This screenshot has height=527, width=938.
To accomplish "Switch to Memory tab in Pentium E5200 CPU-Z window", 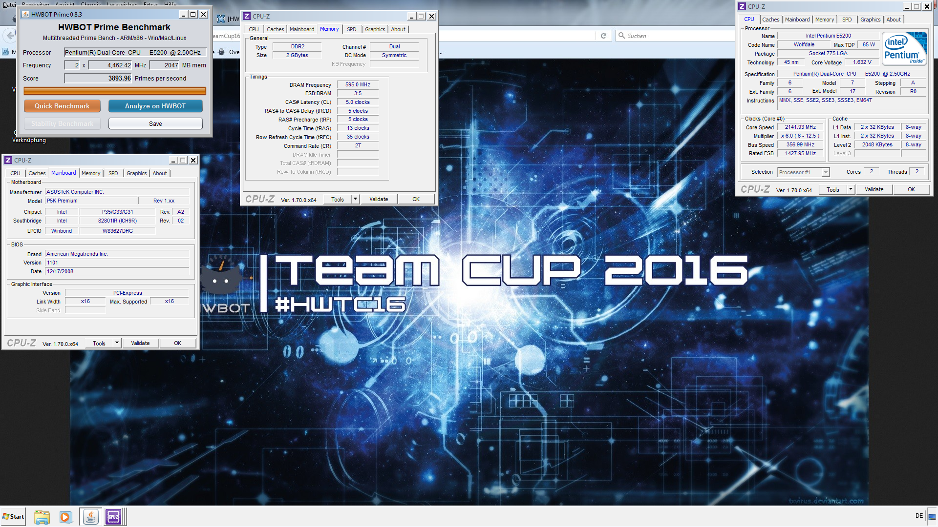I will 825,20.
